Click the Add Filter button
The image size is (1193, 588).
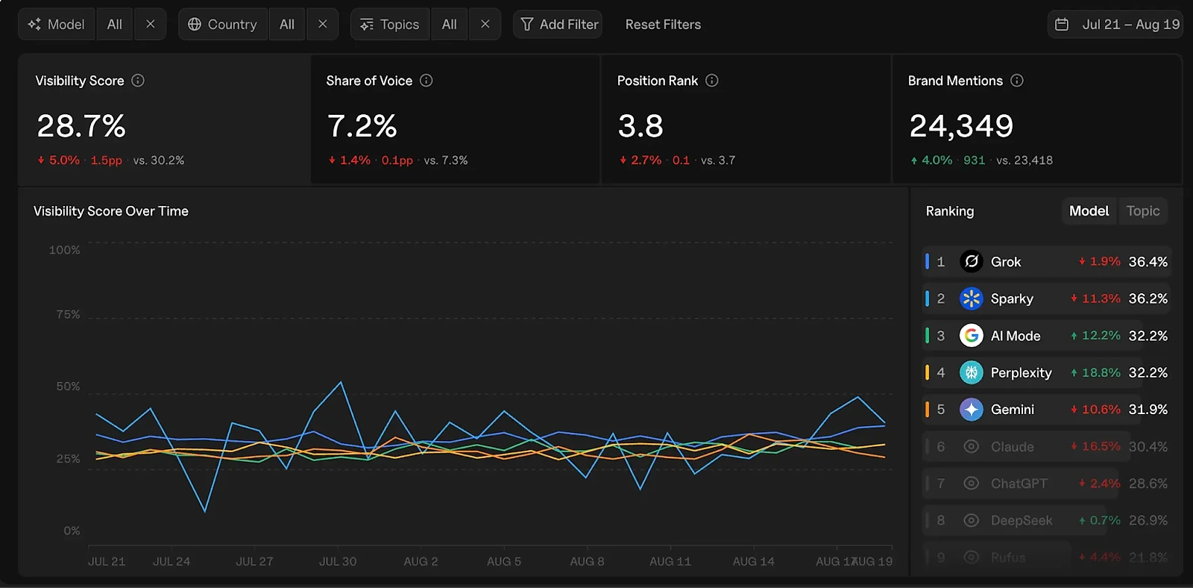click(558, 25)
